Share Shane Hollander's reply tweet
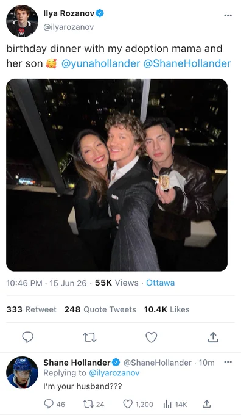This screenshot has width=241, height=415. pyautogui.click(x=206, y=404)
